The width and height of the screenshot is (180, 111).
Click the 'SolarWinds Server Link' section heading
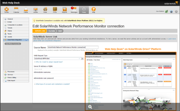click(45, 37)
